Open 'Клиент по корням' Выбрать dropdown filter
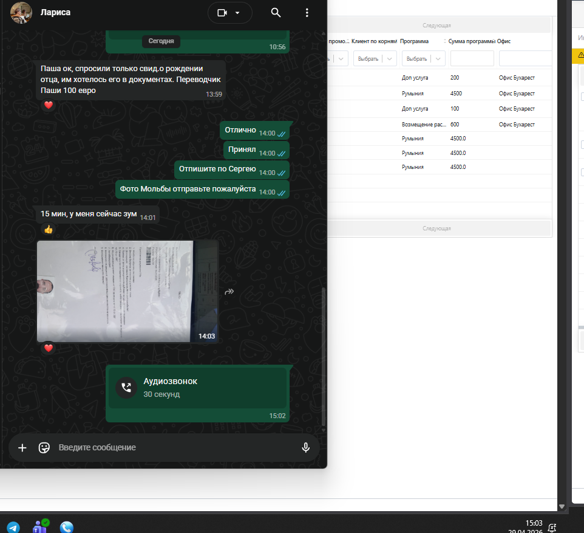584x533 pixels. coord(375,58)
